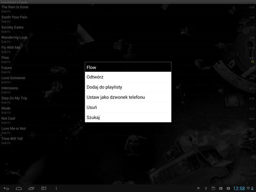Tap the Android home button icon
256x192 pixels.
19,189
